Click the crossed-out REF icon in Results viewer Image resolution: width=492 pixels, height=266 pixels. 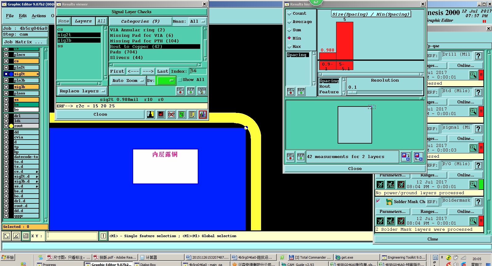tap(171, 114)
